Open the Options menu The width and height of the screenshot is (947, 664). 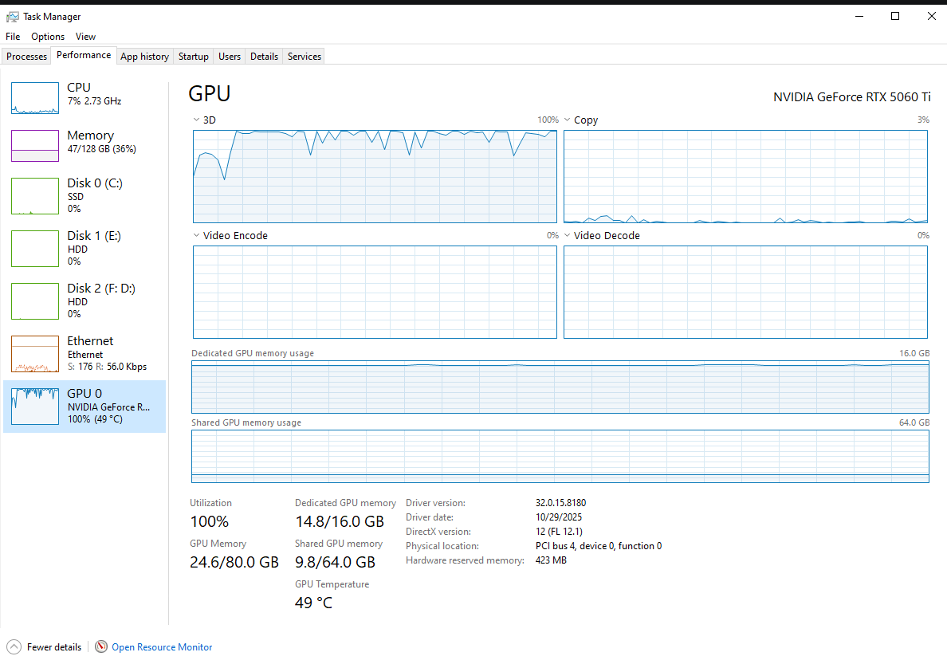48,37
